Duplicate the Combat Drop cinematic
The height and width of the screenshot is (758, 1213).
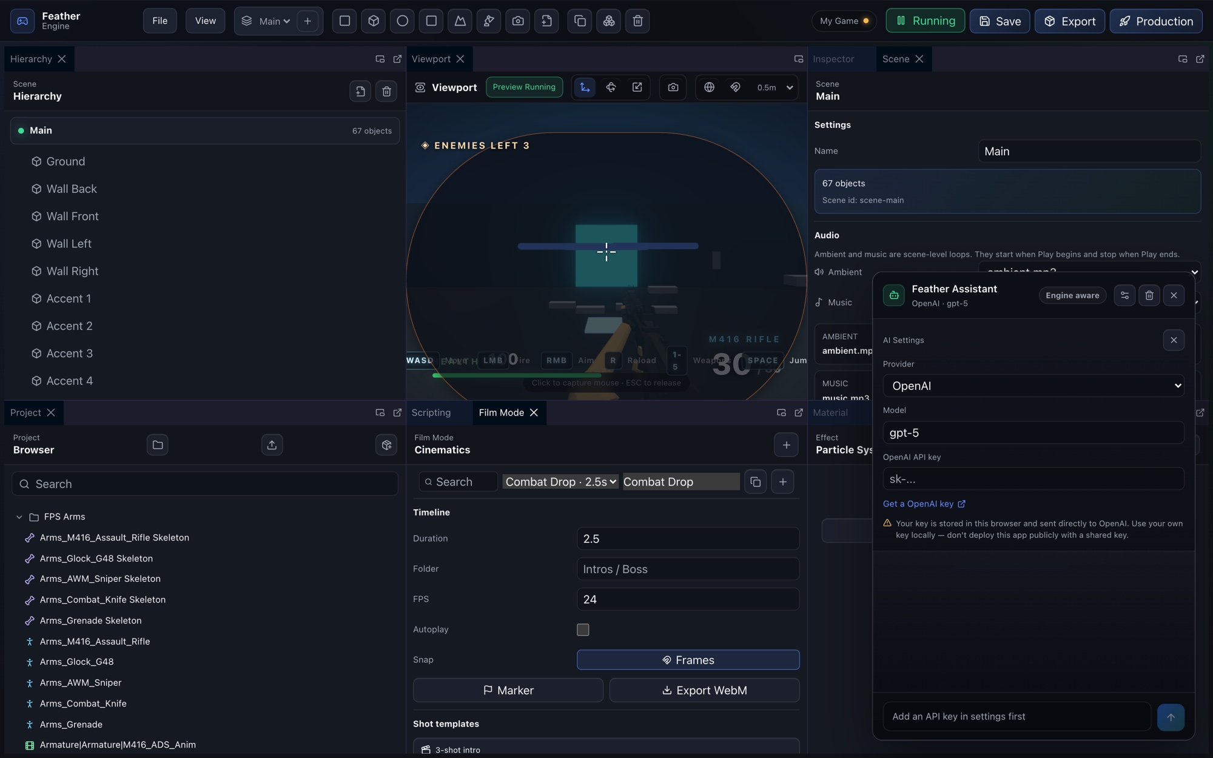coord(755,482)
